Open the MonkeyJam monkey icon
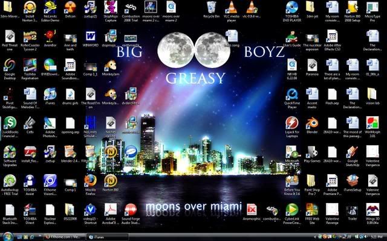The height and width of the screenshot is (241, 387). [x=110, y=67]
